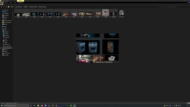Click the Forward navigation arrow
190x107 pixels.
(x=4, y=7)
